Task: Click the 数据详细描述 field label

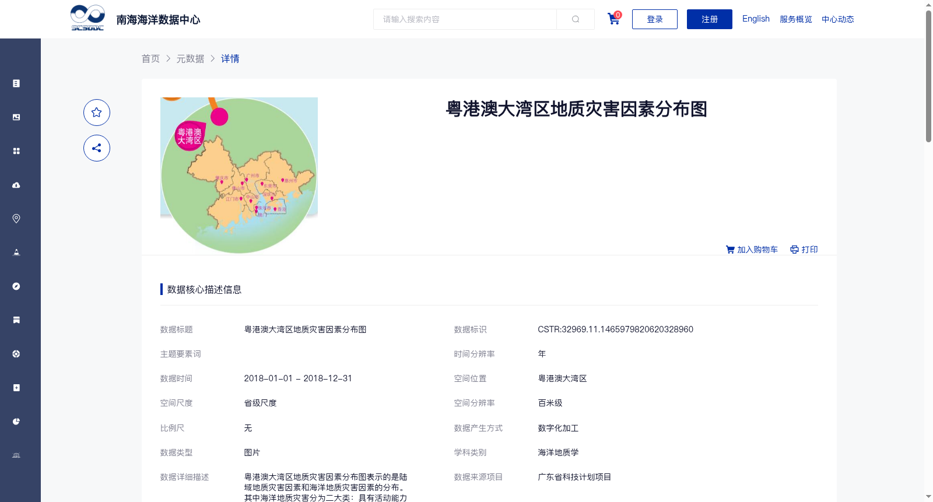Action: click(x=185, y=477)
